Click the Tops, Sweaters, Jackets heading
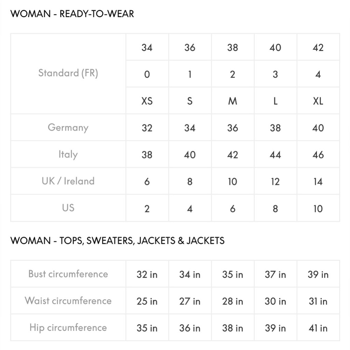Viewport: 350px width, 350px height. tap(117, 241)
